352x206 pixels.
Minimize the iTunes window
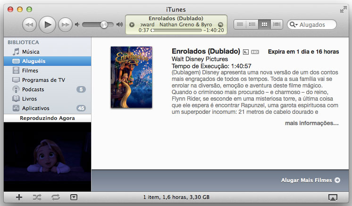tap(20, 9)
